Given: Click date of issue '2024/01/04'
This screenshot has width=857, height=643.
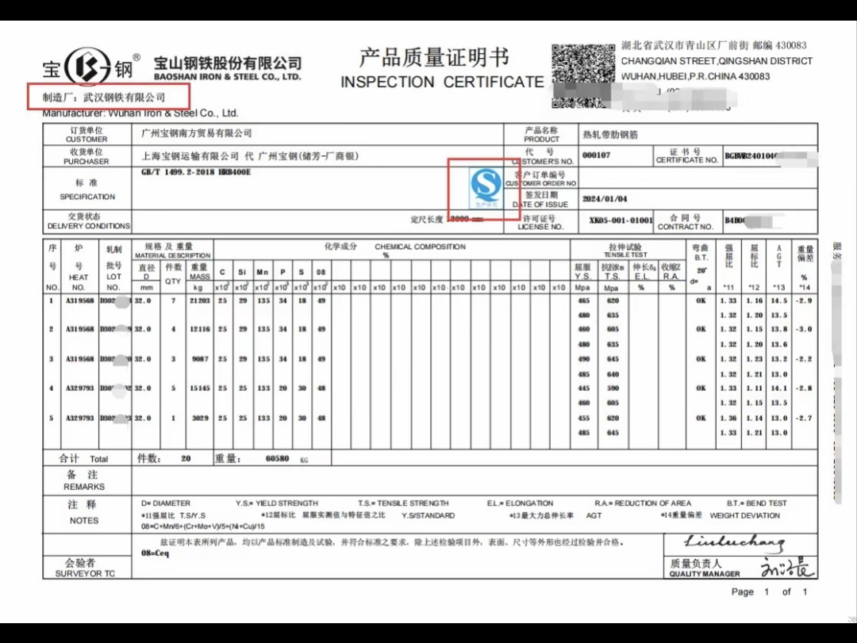Looking at the screenshot, I should [x=605, y=199].
